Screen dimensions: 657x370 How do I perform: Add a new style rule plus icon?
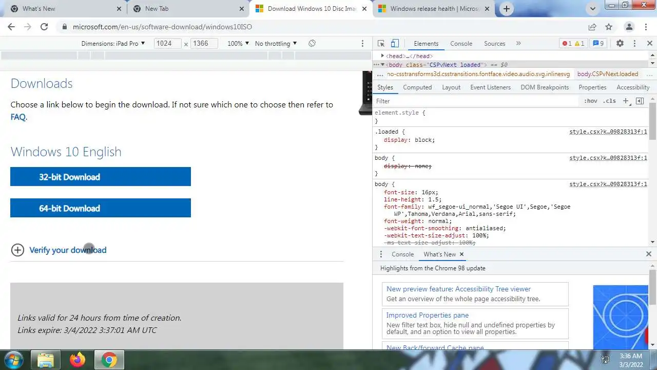(x=626, y=101)
